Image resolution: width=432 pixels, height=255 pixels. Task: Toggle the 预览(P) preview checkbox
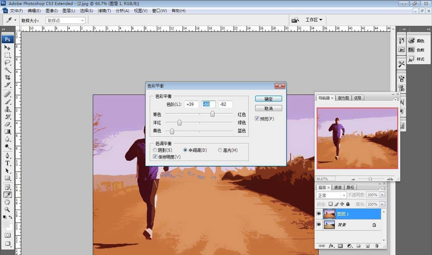coord(257,118)
